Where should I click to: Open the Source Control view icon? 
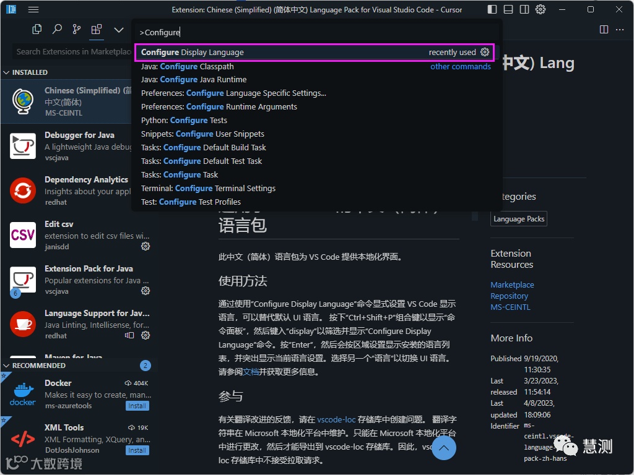click(76, 29)
